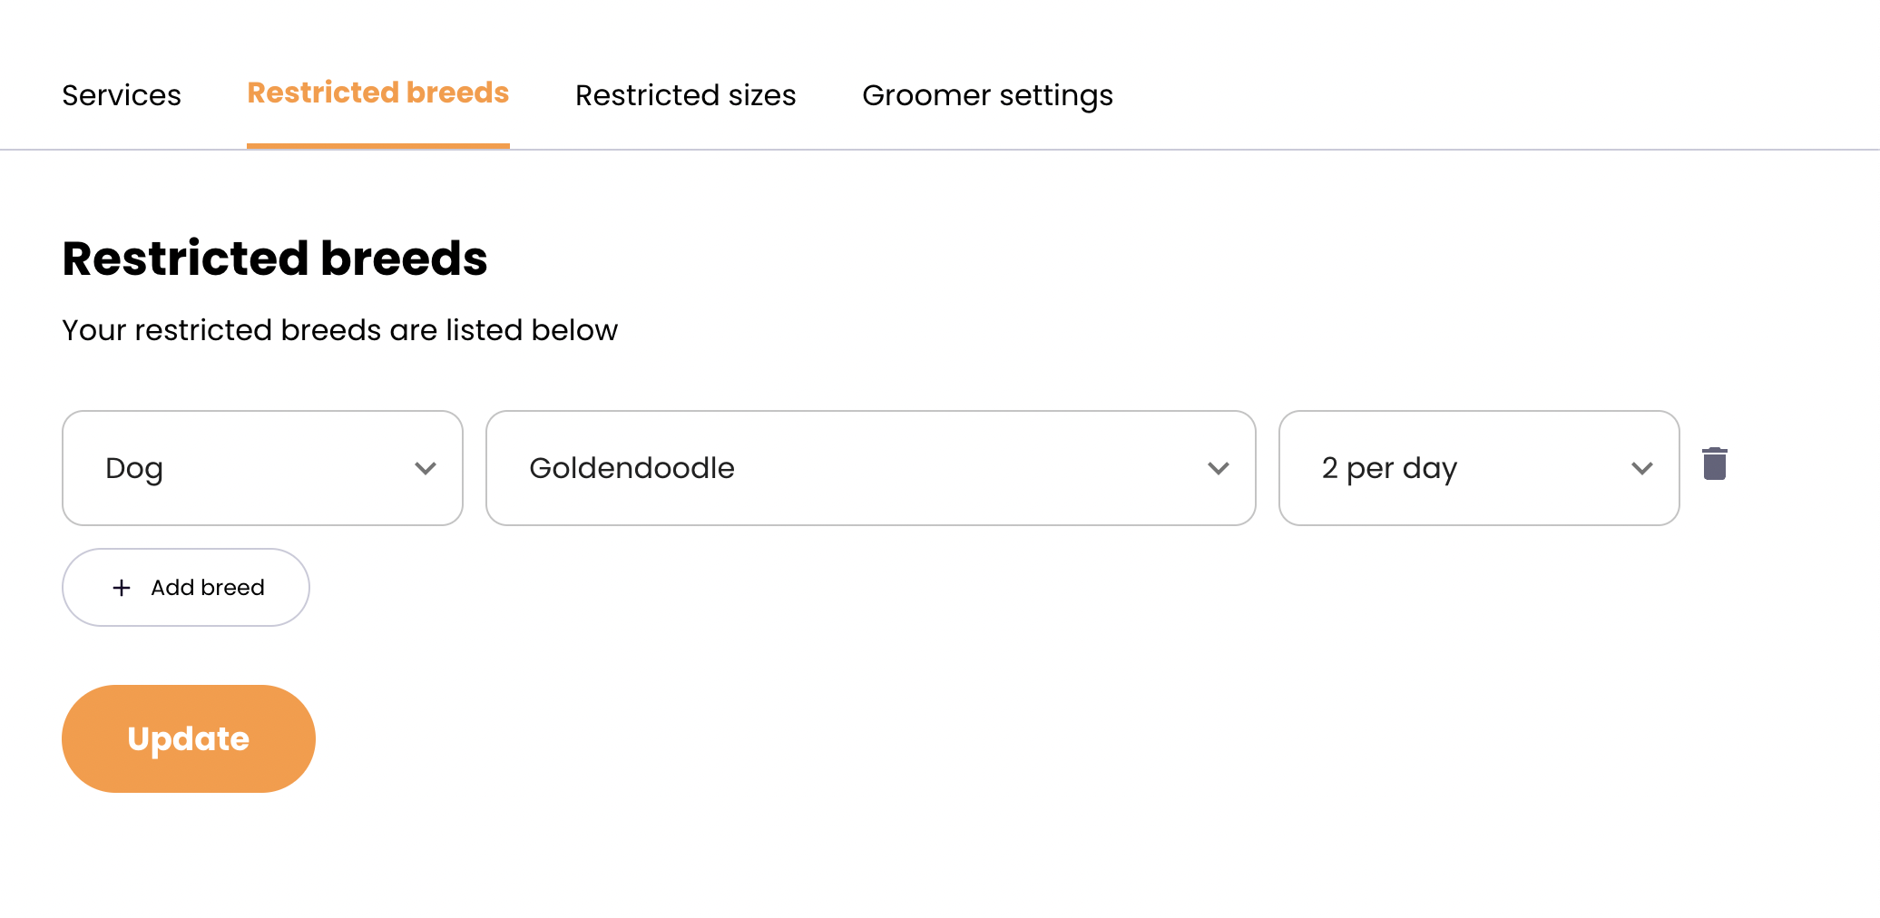Viewport: 1880px width, 918px height.
Task: Click the plus icon beside Add breed
Action: (122, 588)
